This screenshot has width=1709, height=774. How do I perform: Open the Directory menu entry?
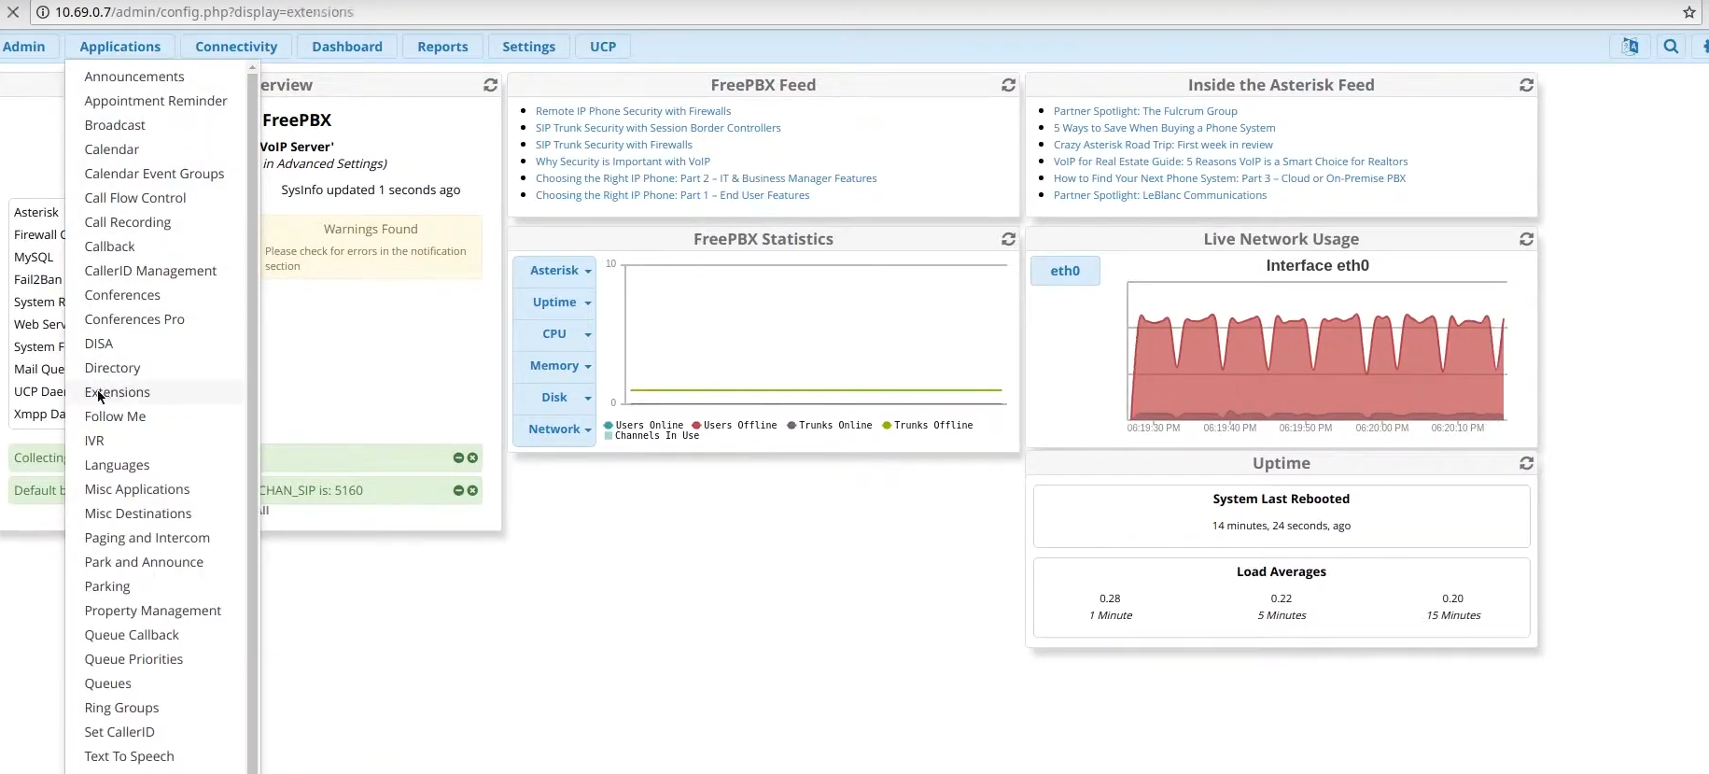pyautogui.click(x=155, y=368)
